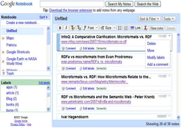Expand the notebooks Sort menu
Viewport: 181px width, 129px height.
click(x=43, y=17)
